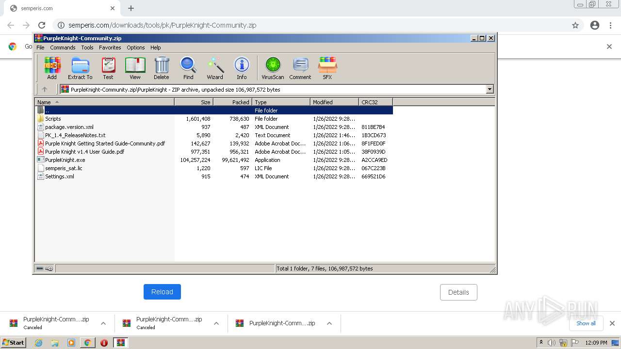Open Internet Explorer from taskbar
This screenshot has height=349, width=621.
tap(39, 343)
